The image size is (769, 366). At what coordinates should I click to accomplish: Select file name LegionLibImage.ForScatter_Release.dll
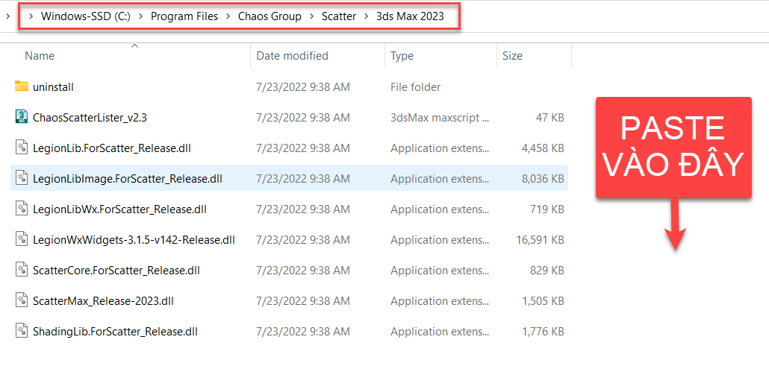tap(128, 179)
